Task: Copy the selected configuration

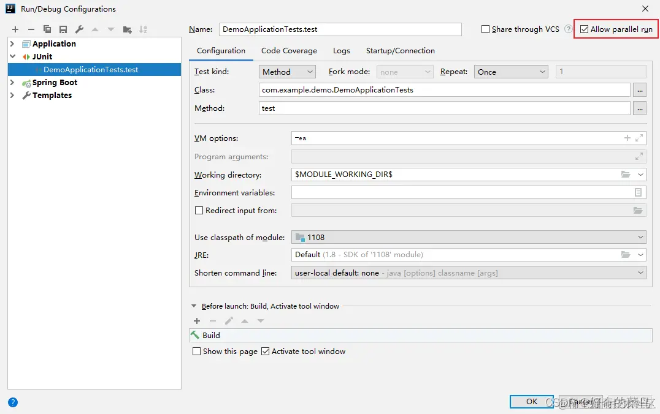Action: point(47,29)
